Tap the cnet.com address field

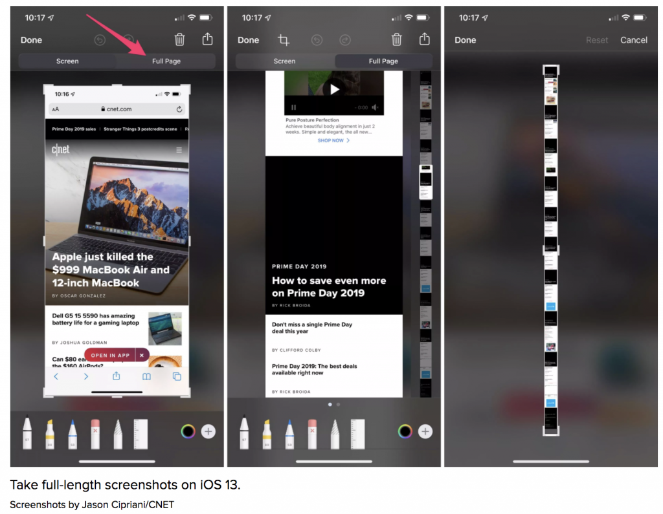[x=117, y=109]
